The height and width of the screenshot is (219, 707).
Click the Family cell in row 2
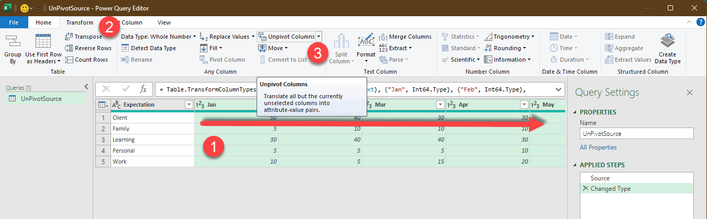tap(152, 129)
